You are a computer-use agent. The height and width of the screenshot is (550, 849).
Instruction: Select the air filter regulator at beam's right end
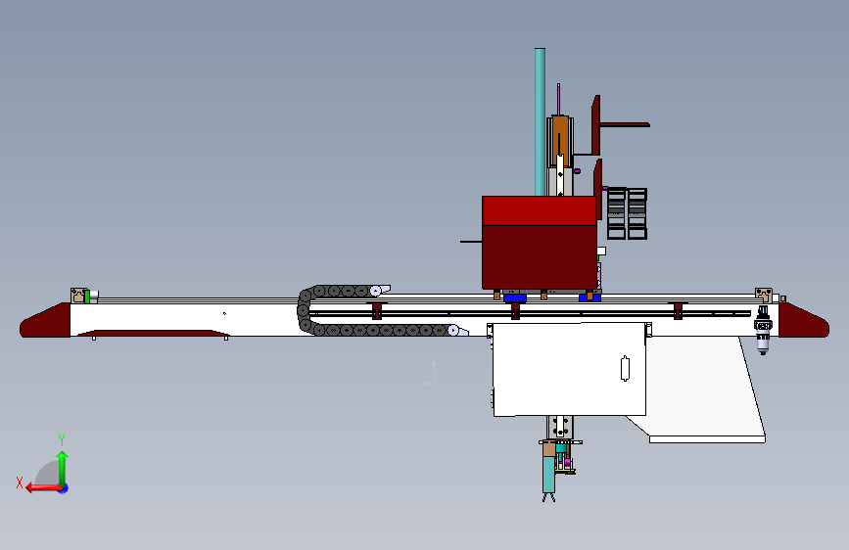[763, 329]
